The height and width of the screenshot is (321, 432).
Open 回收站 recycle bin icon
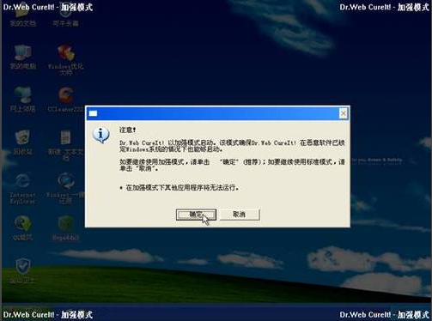tap(23, 142)
